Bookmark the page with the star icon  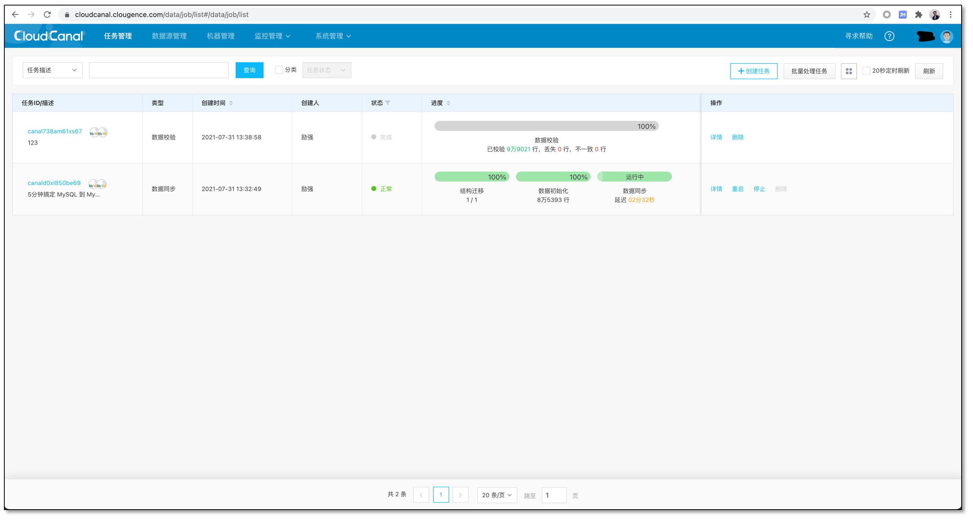pos(866,15)
